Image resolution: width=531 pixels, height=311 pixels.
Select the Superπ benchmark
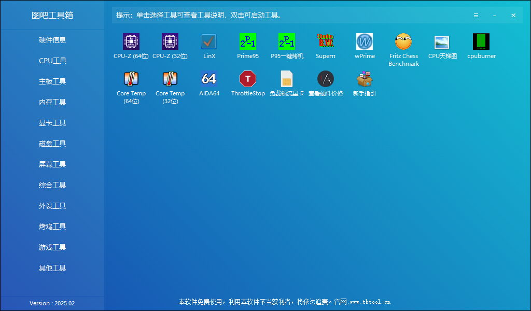pos(326,41)
